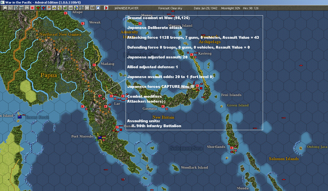Click the Japanese rising sun flag toolbar icon

tap(32, 8)
